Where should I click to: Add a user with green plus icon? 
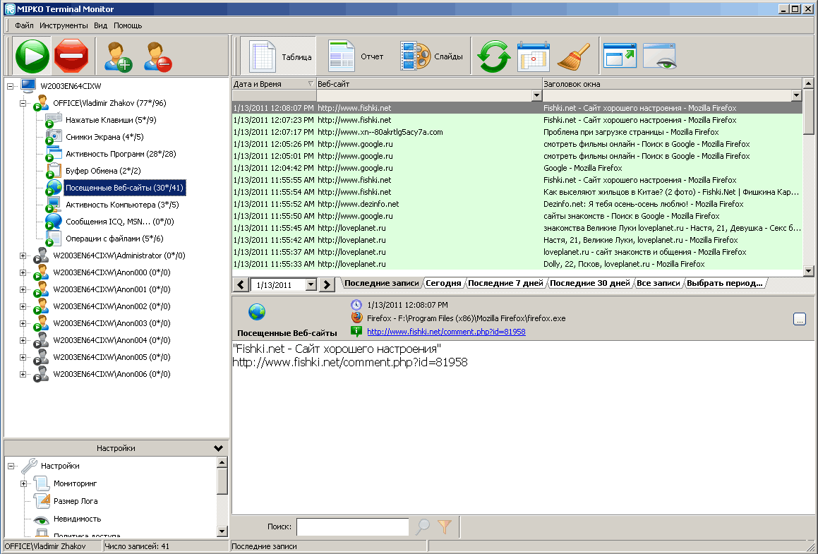(x=118, y=56)
